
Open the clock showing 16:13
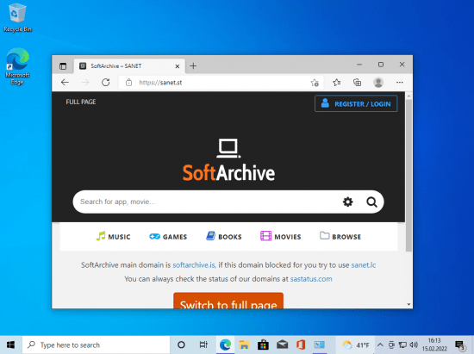click(434, 345)
